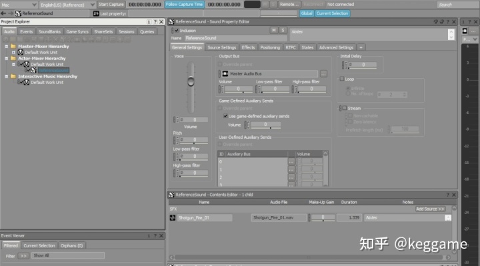Open the output bus browse button
The height and width of the screenshot is (266, 480).
click(x=323, y=74)
